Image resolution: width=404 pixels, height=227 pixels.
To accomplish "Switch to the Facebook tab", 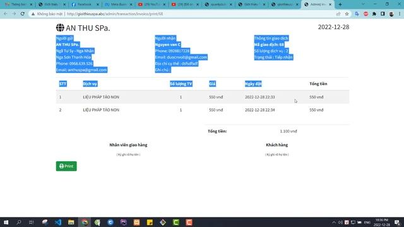I will tap(85, 4).
